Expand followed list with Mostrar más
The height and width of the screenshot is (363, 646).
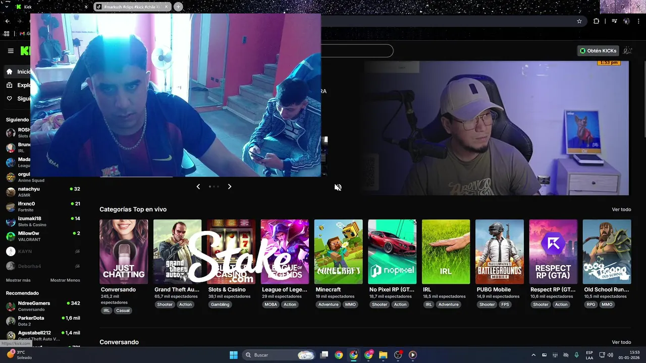pyautogui.click(x=18, y=280)
